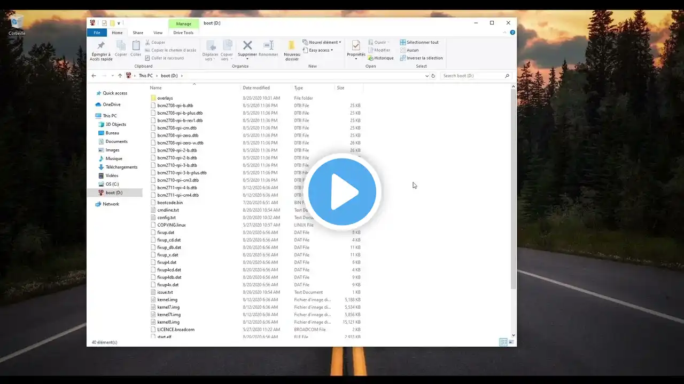This screenshot has width=684, height=384.
Task: Pin folder with Épingler à Accès rapide
Action: click(x=101, y=51)
